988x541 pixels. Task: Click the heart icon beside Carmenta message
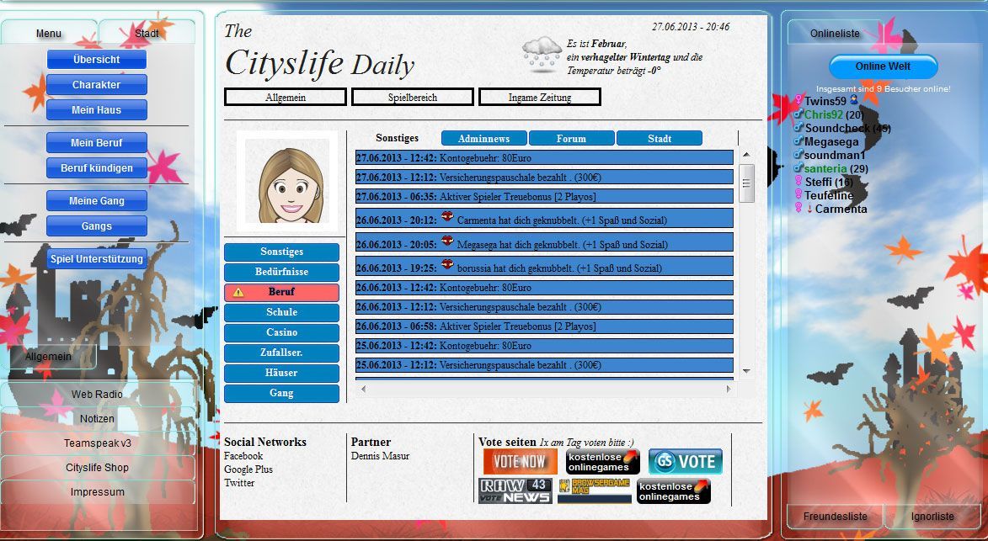446,216
